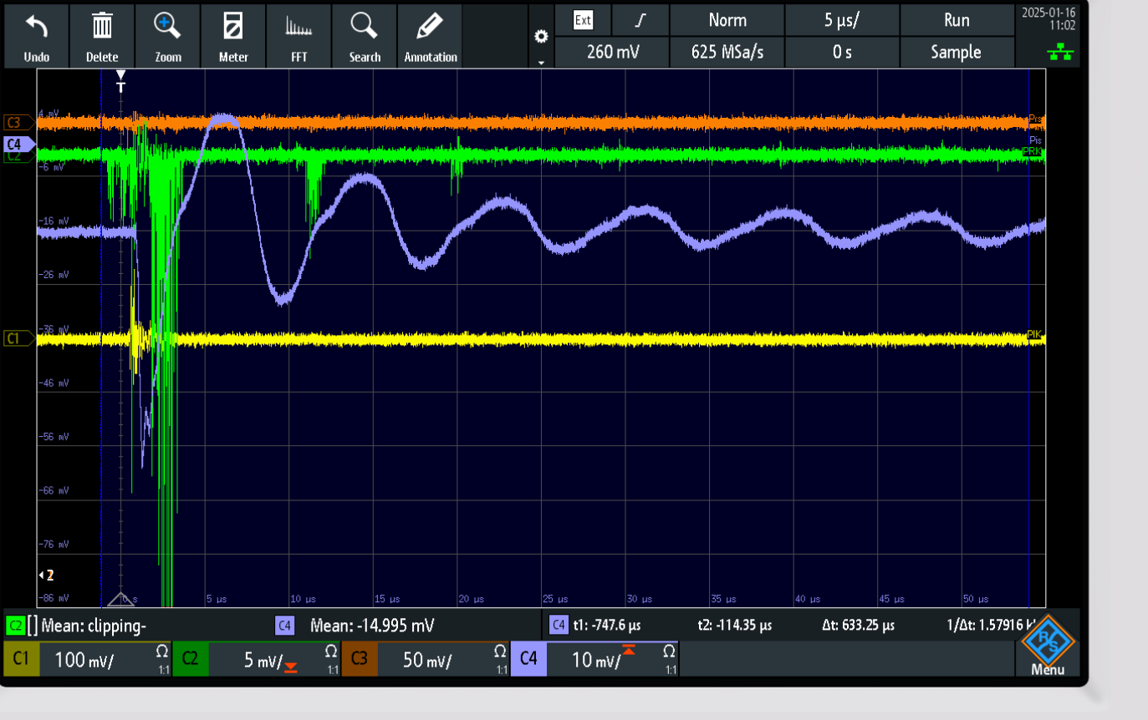The image size is (1148, 720).
Task: Click the 260 mV trigger level field
Action: (x=612, y=52)
